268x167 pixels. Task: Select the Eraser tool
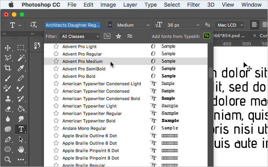point(8,109)
